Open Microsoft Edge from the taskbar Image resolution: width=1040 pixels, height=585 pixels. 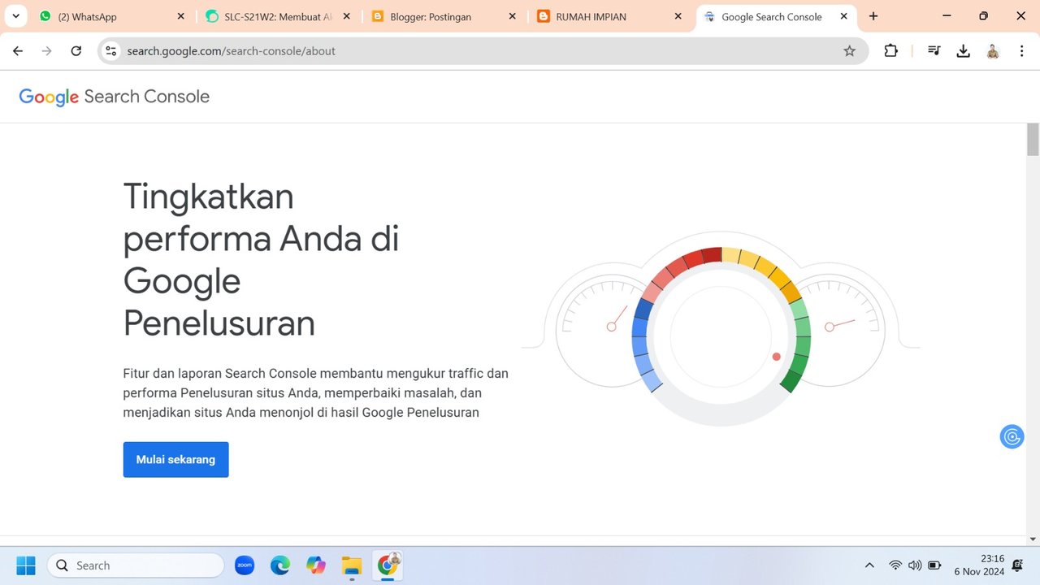pyautogui.click(x=280, y=565)
